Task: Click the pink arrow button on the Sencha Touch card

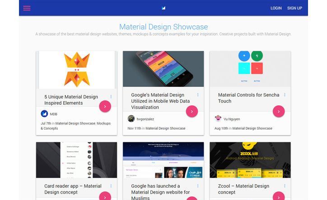Action: pos(279,111)
